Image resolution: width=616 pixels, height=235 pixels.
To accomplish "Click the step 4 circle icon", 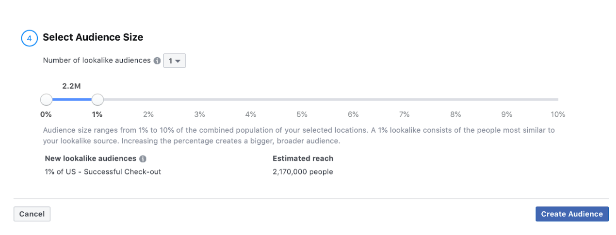I will pyautogui.click(x=29, y=38).
